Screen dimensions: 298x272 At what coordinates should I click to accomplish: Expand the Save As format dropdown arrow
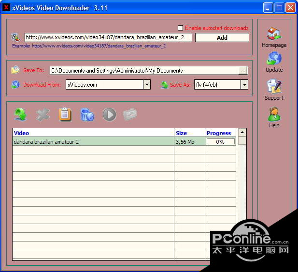244,85
